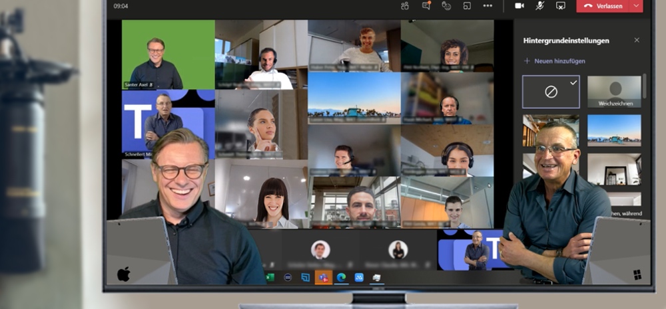The width and height of the screenshot is (666, 309).
Task: Open the breakout rooms icon
Action: [x=467, y=6]
